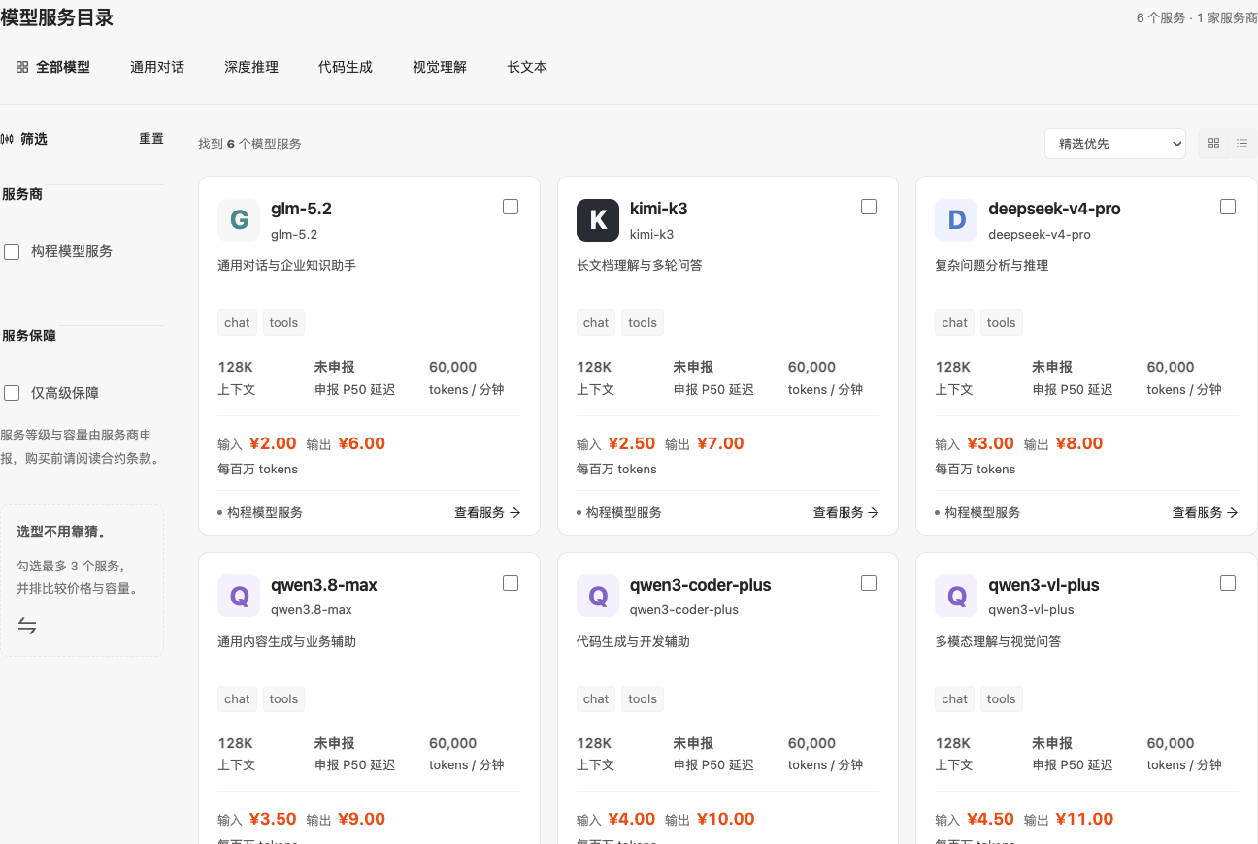Click the tools tag on deepseek-v4-pro card
The height and width of the screenshot is (844, 1258).
point(1001,322)
